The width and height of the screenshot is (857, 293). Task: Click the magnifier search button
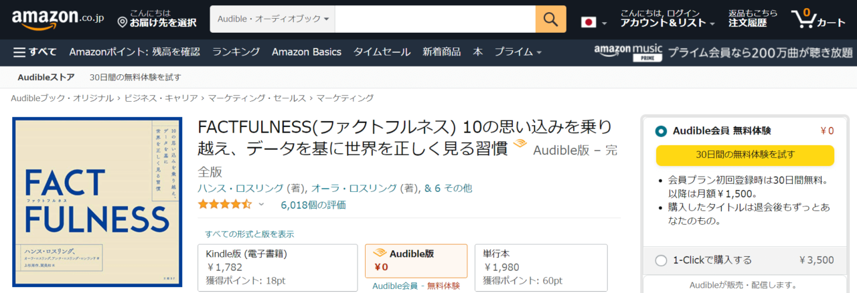tap(550, 19)
